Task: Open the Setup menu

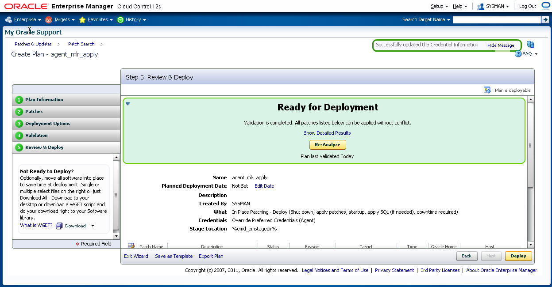Action: [440, 6]
